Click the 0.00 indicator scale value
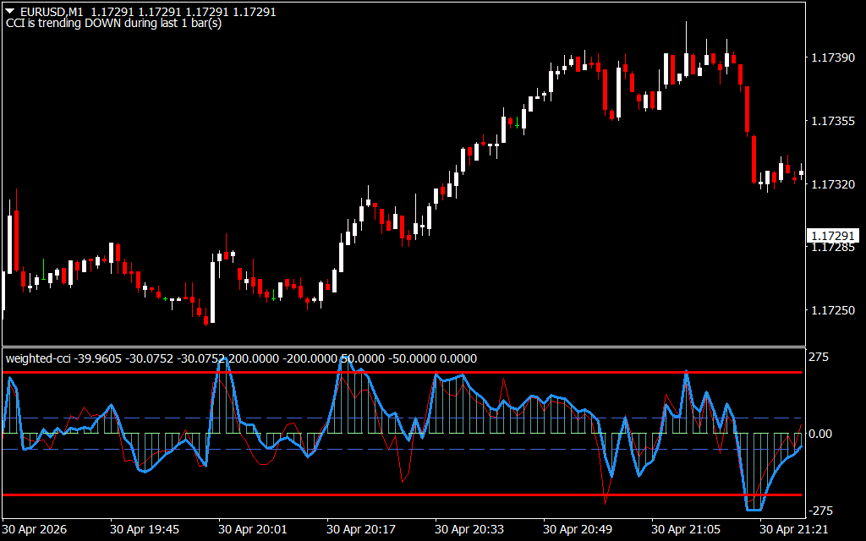This screenshot has width=866, height=541. (820, 434)
